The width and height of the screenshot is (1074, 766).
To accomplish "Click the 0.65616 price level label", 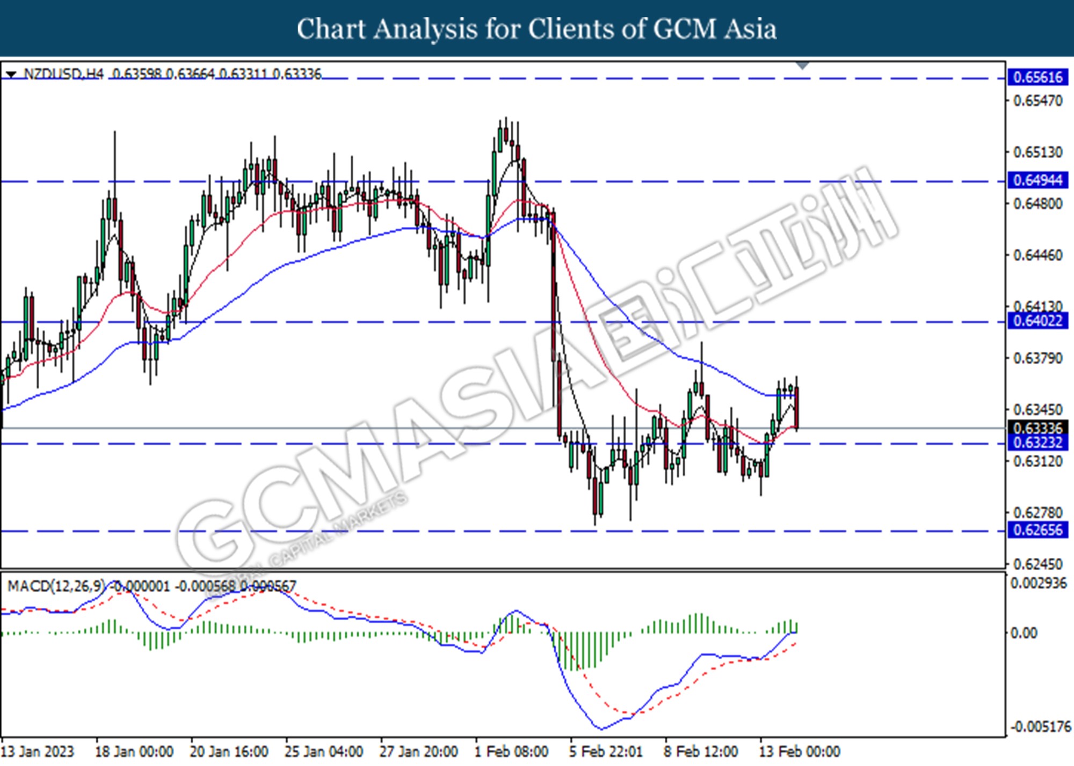I will click(x=1037, y=77).
